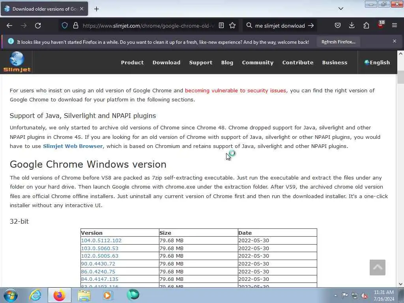404x303 pixels.
Task: Open Firefox application menu
Action: pyautogui.click(x=395, y=25)
